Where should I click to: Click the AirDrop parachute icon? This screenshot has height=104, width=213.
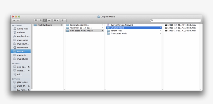click(x=15, y=32)
